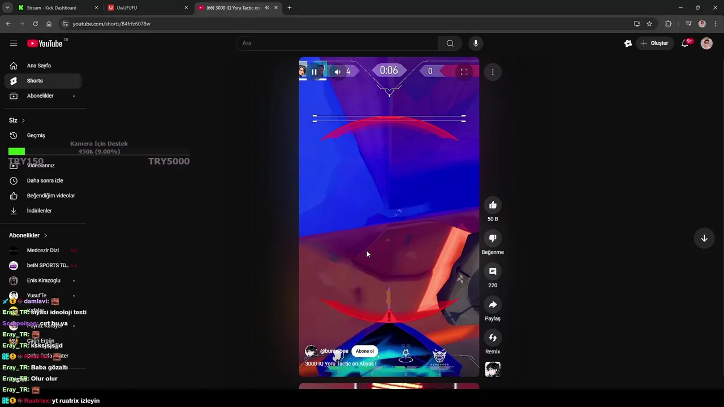Expand the Siz section

pyautogui.click(x=17, y=120)
